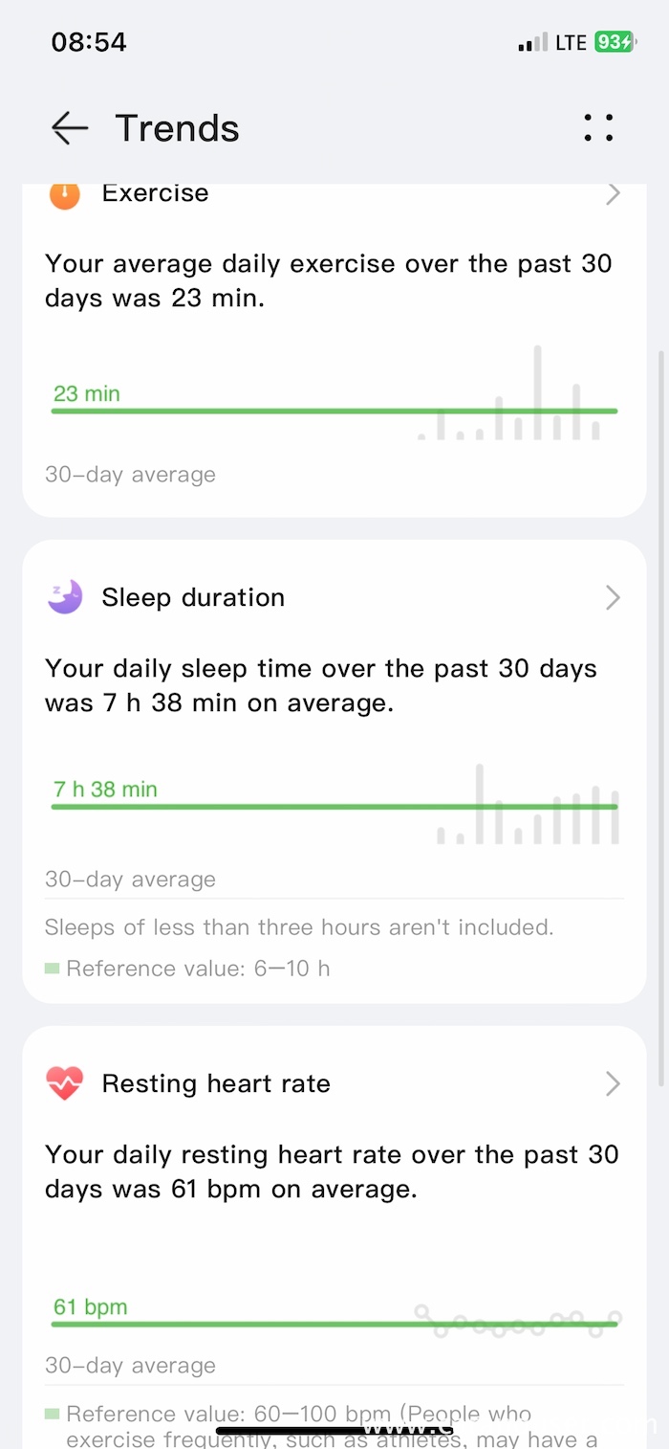Tap the Trends page title
This screenshot has width=669, height=1449.
(177, 128)
